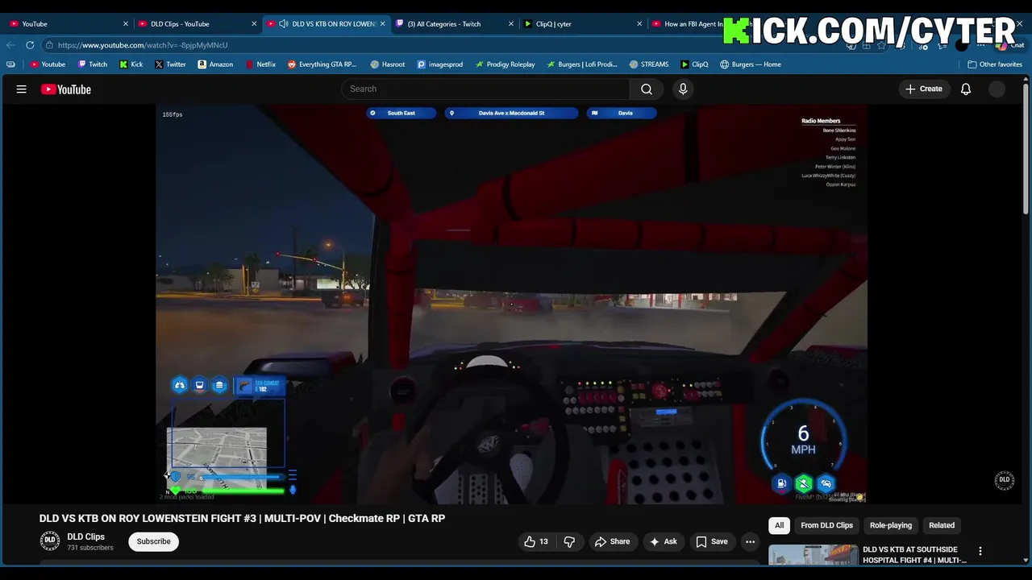Open Twitch bookmark in favorites bar
This screenshot has height=580, width=1032.
(x=93, y=64)
